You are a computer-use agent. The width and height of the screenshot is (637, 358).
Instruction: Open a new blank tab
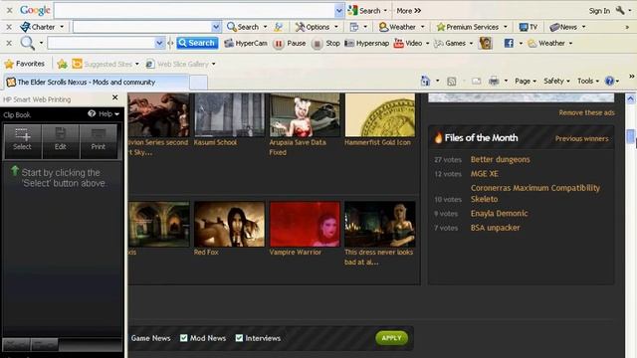(199, 83)
